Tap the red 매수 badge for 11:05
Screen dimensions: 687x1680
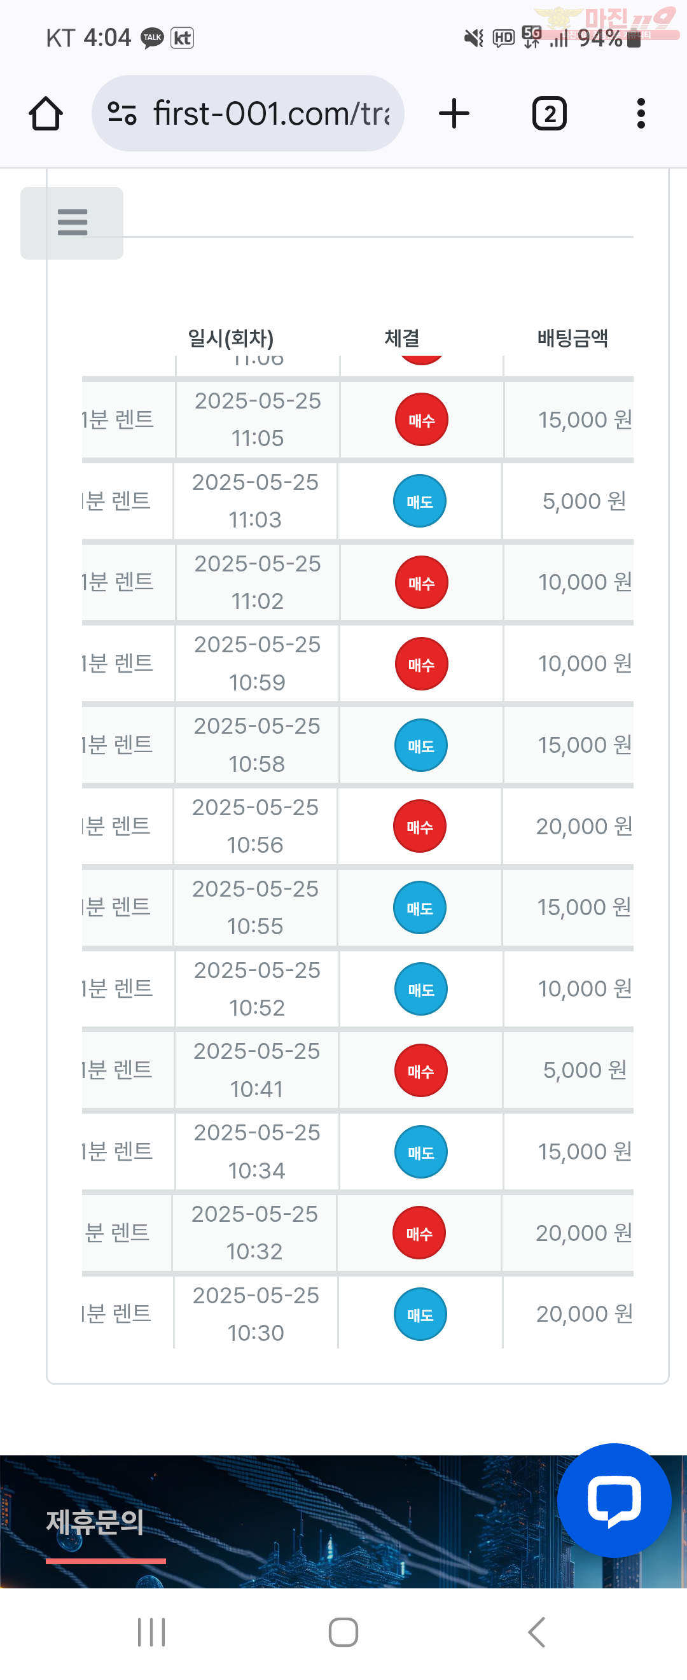[422, 419]
